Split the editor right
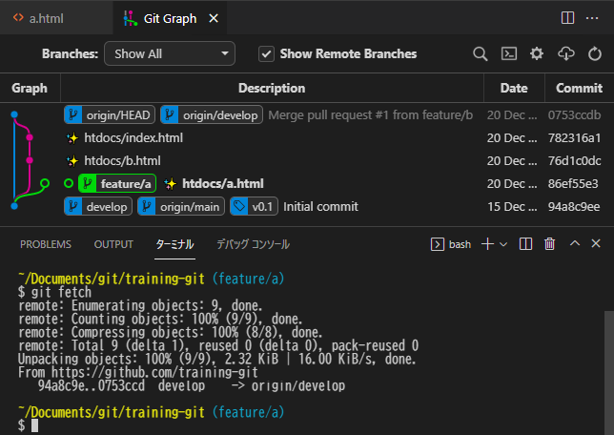The image size is (614, 435). point(567,17)
